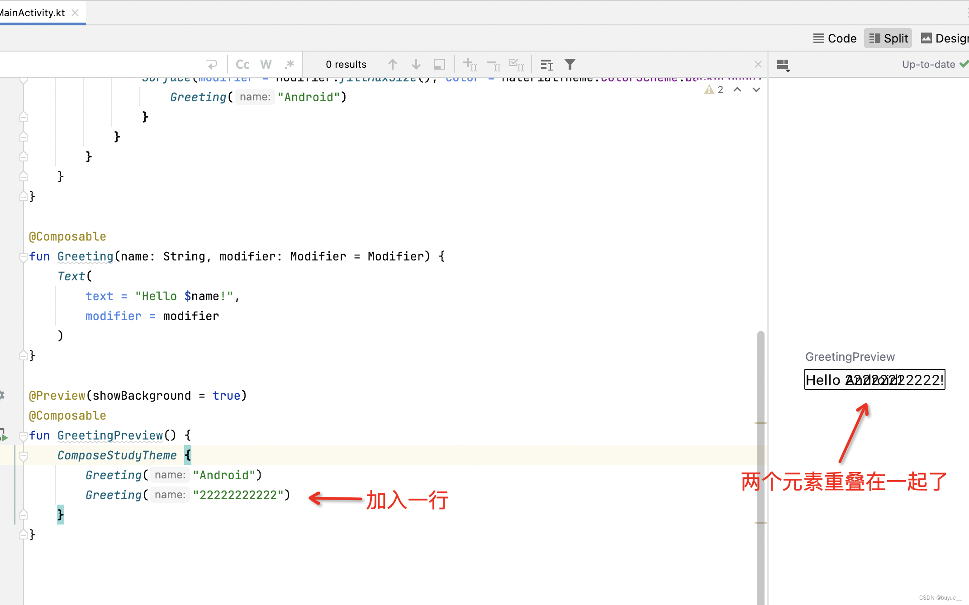This screenshot has height=605, width=969.
Task: Select all occurrences icon
Action: tap(517, 65)
